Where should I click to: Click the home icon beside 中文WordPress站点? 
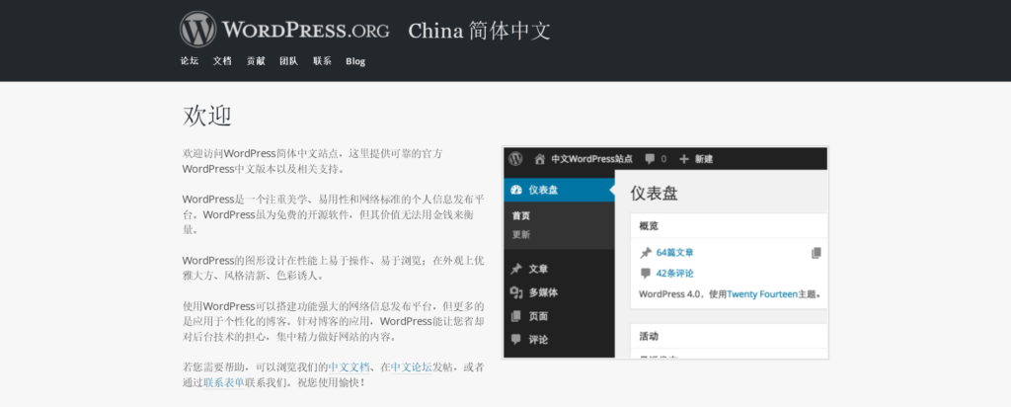(540, 159)
